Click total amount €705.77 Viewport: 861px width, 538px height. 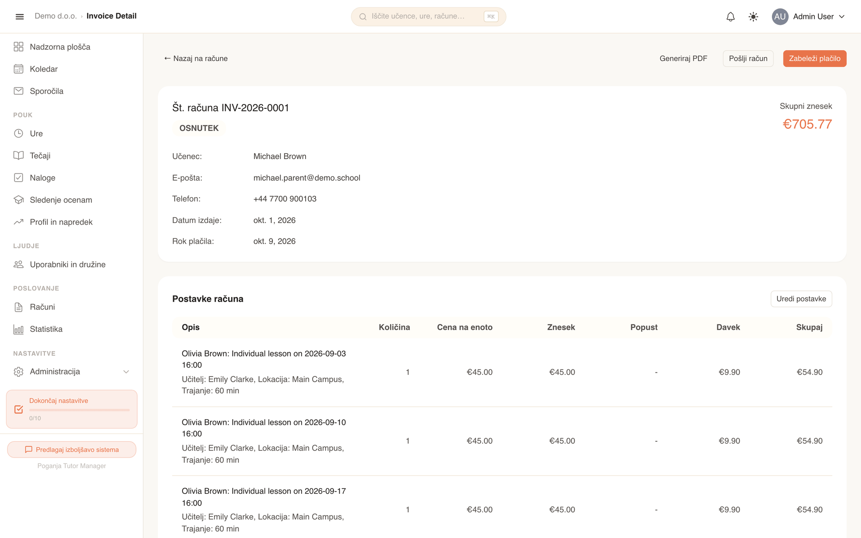point(807,124)
